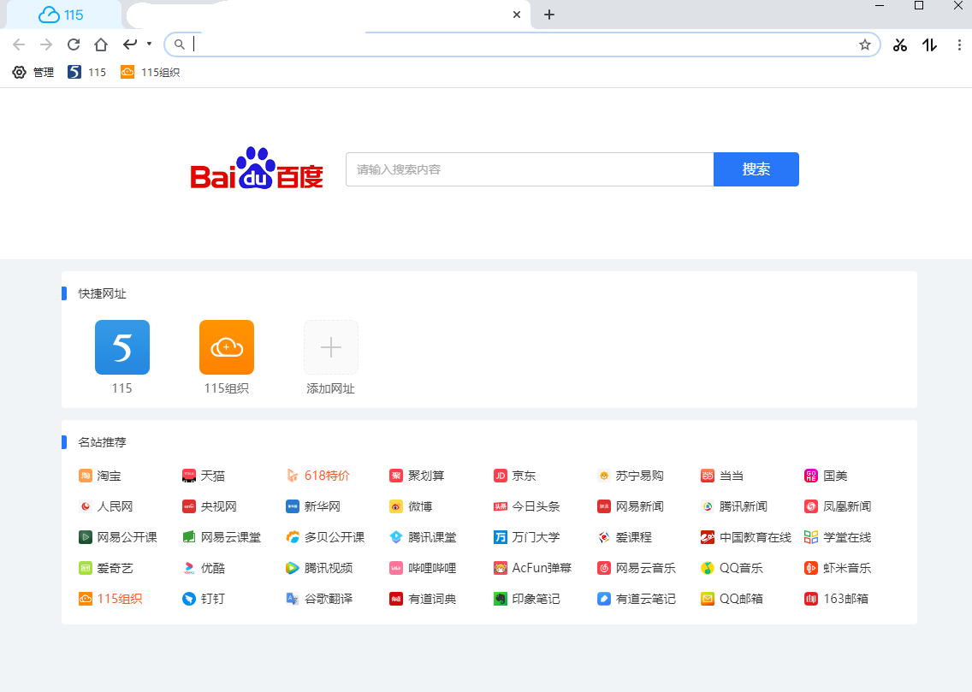Open the QQ音乐 link
972x692 pixels.
[x=732, y=568]
